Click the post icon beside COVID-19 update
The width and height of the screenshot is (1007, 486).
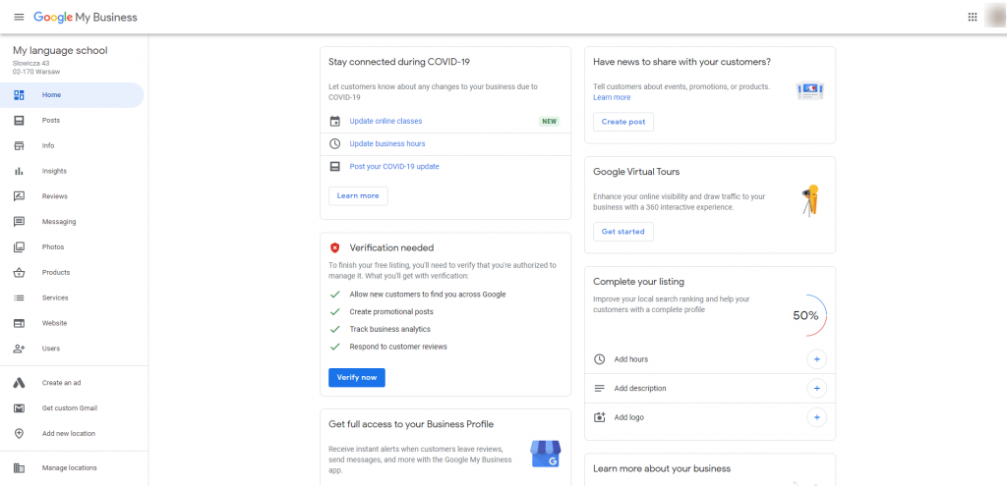tap(334, 166)
